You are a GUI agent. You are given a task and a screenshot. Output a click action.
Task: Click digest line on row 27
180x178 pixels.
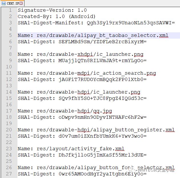82,174
